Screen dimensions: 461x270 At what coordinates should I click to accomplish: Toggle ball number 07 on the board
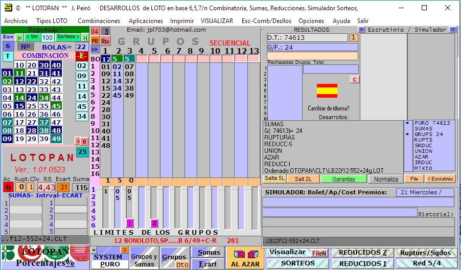[7, 122]
